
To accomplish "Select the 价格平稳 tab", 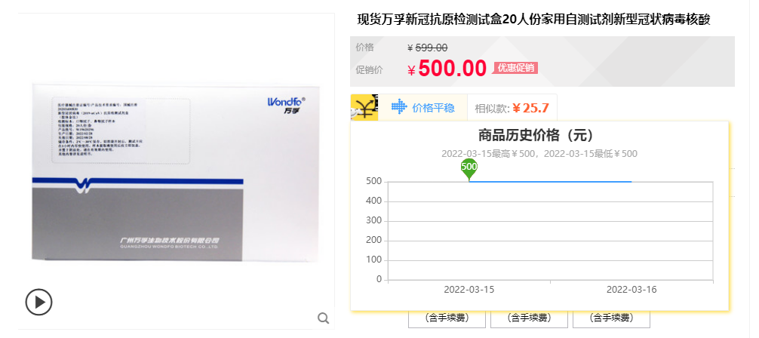I will click(423, 107).
